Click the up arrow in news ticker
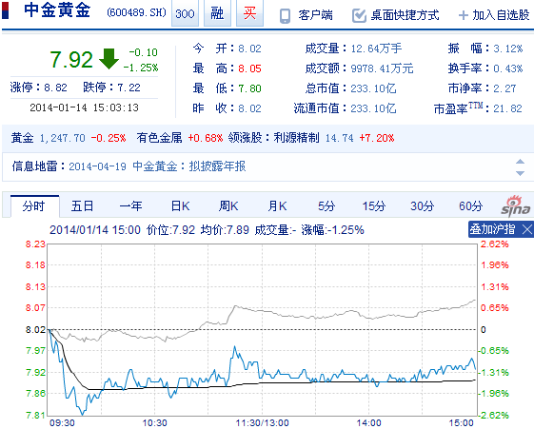Image resolution: width=534 pixels, height=429 pixels. point(520,162)
